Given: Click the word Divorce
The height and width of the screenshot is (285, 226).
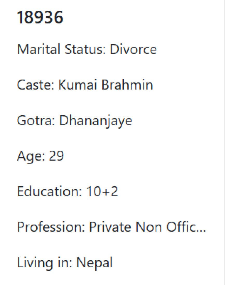Looking at the screenshot, I should pyautogui.click(x=133, y=49).
